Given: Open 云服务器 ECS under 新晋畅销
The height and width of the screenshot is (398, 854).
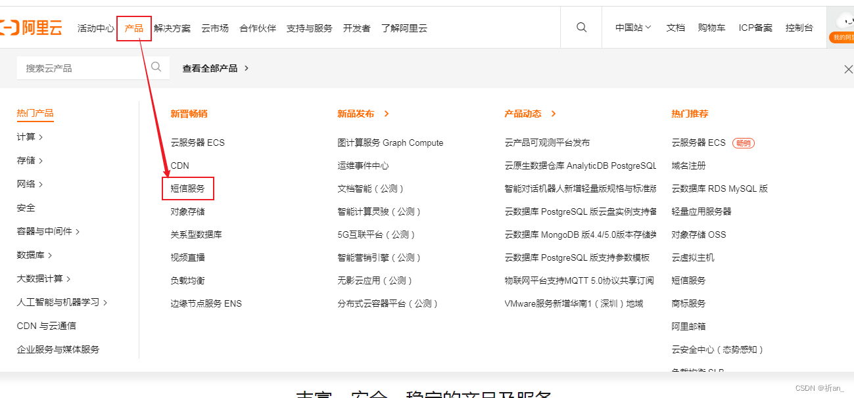Looking at the screenshot, I should [198, 143].
